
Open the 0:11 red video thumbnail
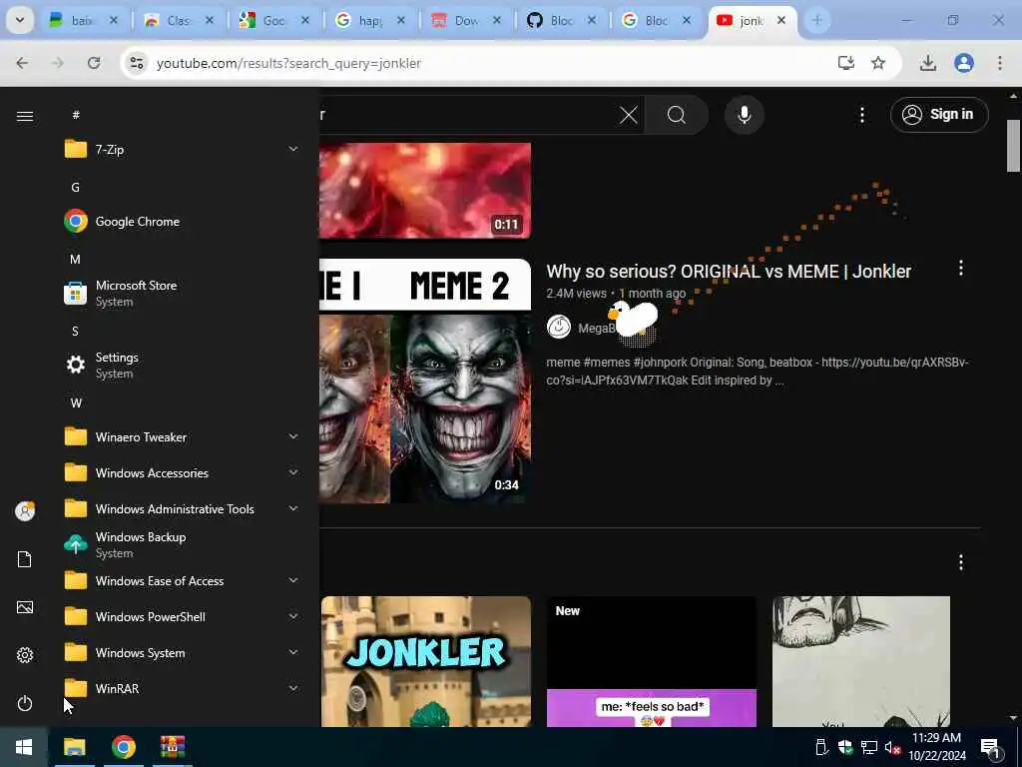coord(425,191)
